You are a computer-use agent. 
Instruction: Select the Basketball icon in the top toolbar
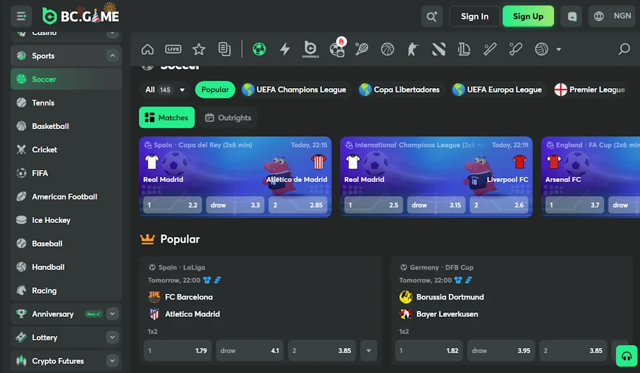click(387, 49)
